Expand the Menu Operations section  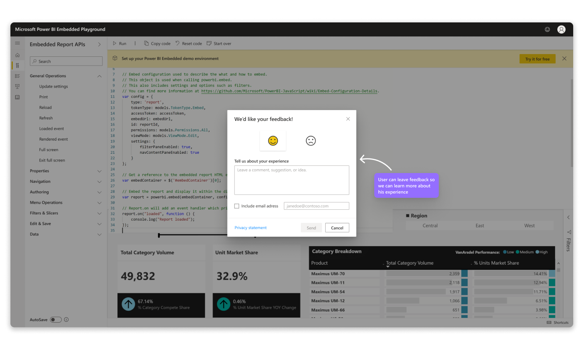pyautogui.click(x=99, y=203)
